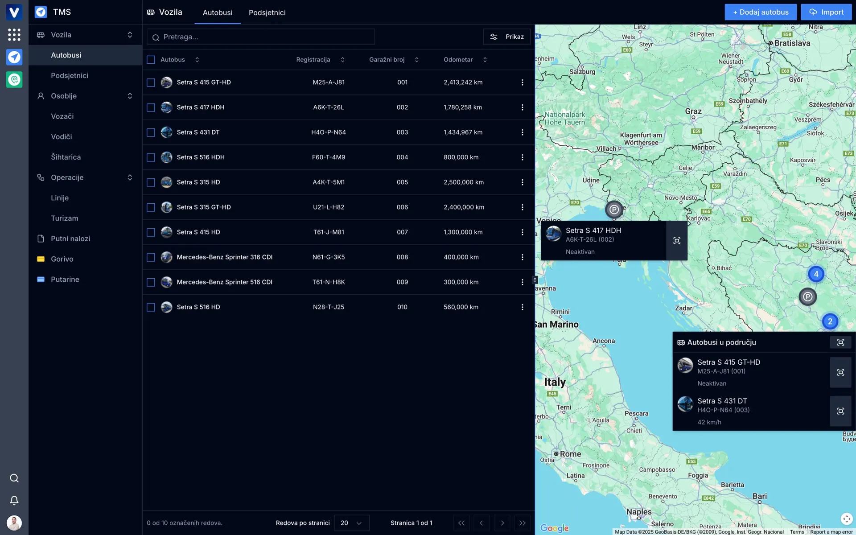Focus map on Setra S 417 HDH popup
Screen dimensions: 856x535
coord(677,241)
